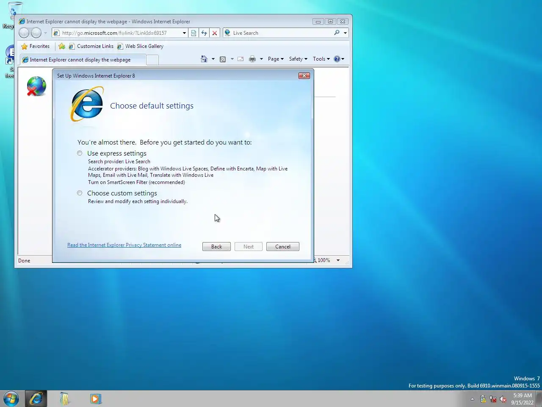Click the red Stop loading icon

pyautogui.click(x=215, y=33)
